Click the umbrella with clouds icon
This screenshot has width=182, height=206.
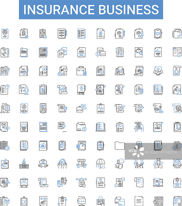[x=101, y=164]
